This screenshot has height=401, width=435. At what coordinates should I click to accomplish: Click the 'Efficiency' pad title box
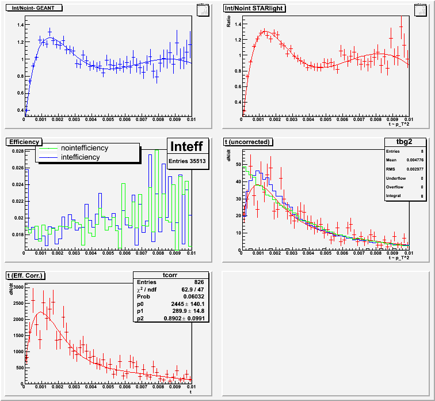tap(23, 142)
